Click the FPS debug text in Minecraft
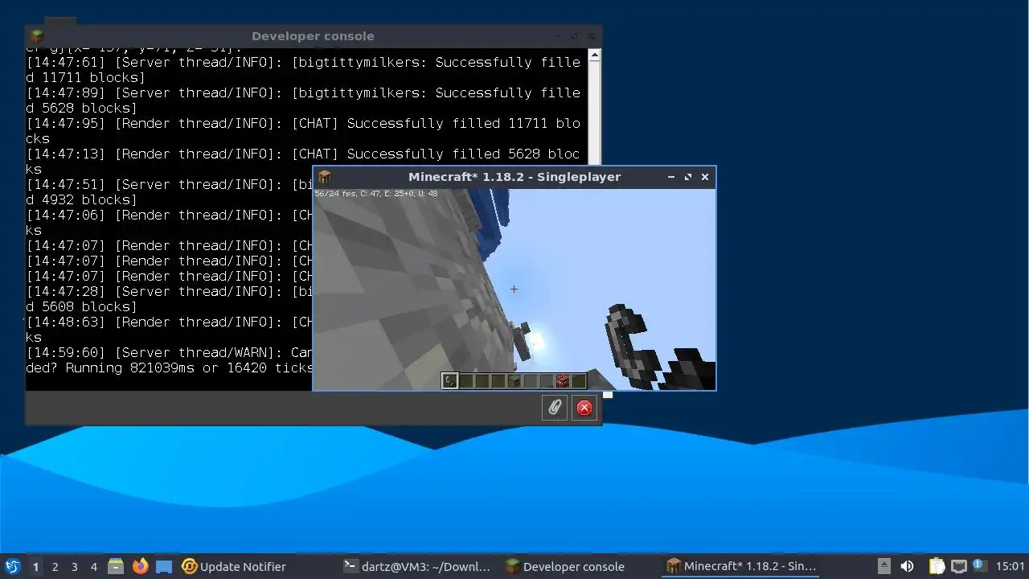This screenshot has height=579, width=1029. [376, 194]
